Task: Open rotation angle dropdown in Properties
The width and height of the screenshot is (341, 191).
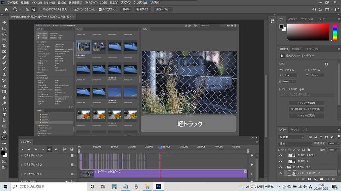Action: tap(294, 82)
